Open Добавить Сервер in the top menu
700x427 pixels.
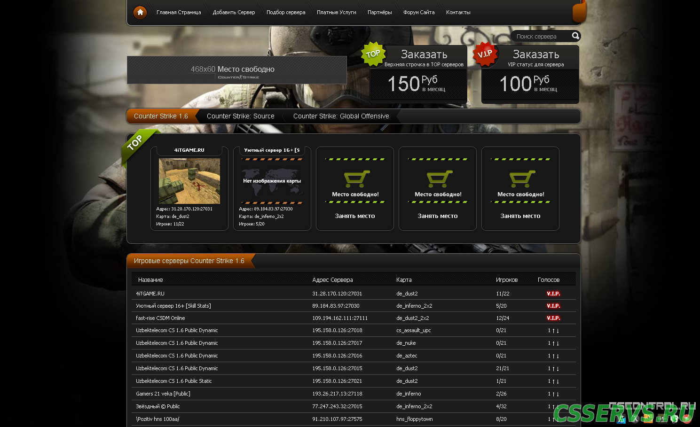[x=234, y=12]
